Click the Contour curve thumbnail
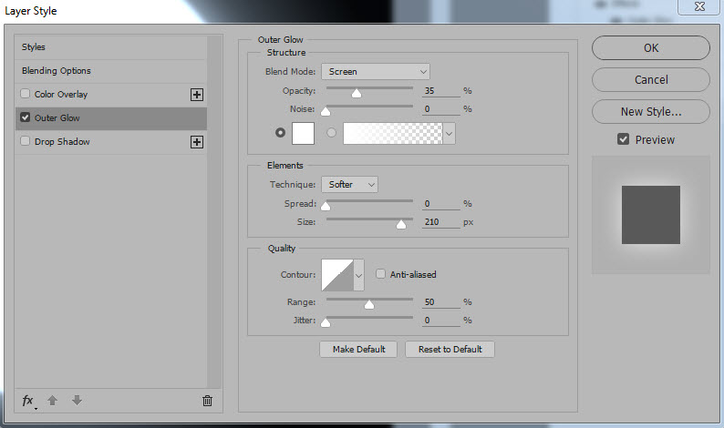The width and height of the screenshot is (724, 428). pyautogui.click(x=337, y=275)
